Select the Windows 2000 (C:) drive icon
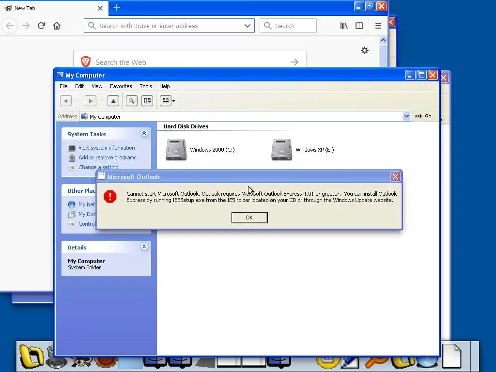The height and width of the screenshot is (372, 496). tap(176, 150)
